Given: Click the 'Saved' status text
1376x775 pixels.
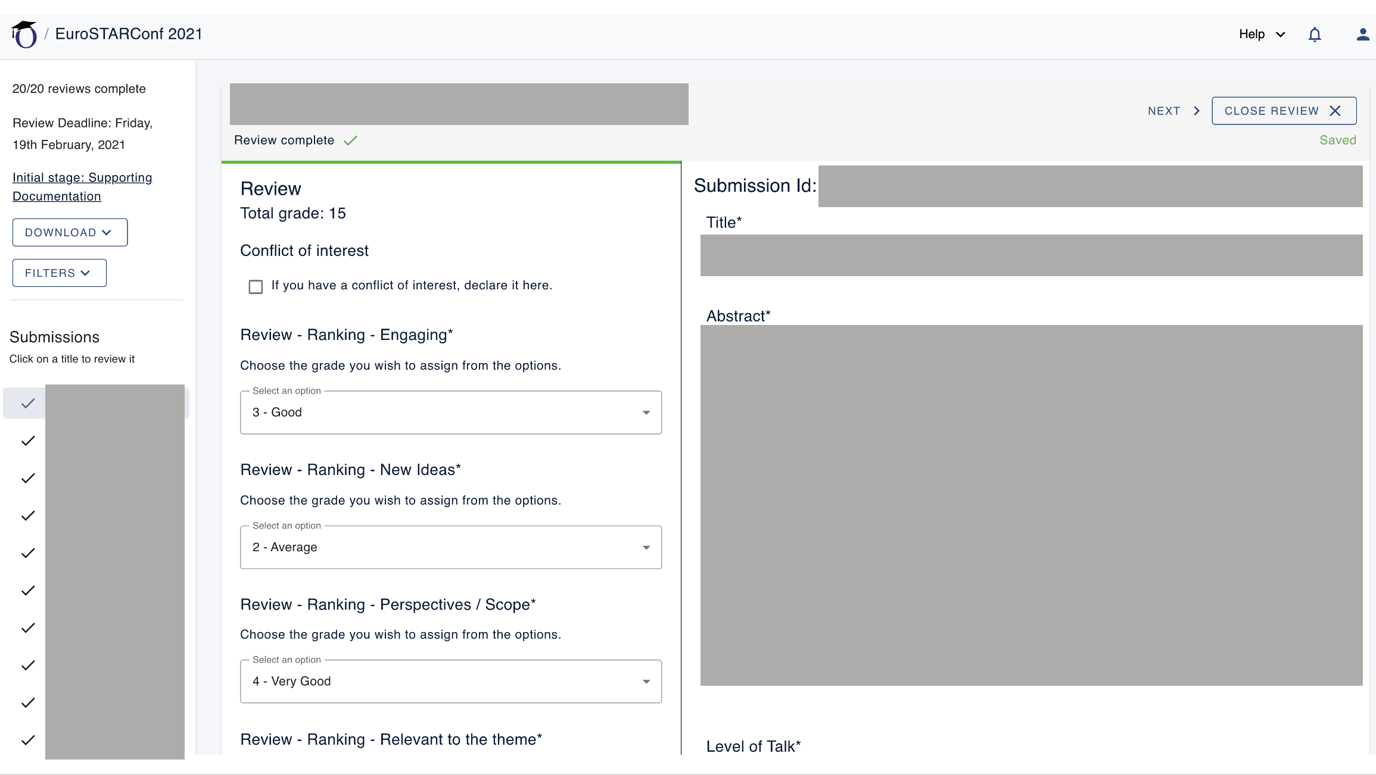Looking at the screenshot, I should coord(1337,140).
